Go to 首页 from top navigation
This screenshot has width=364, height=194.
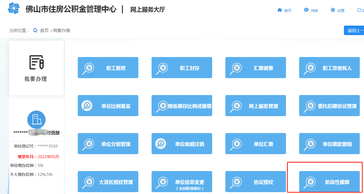(x=285, y=10)
